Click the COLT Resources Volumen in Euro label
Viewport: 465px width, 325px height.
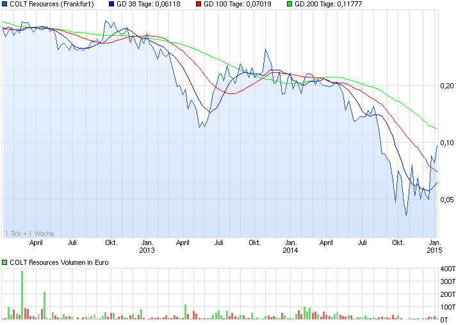point(59,262)
